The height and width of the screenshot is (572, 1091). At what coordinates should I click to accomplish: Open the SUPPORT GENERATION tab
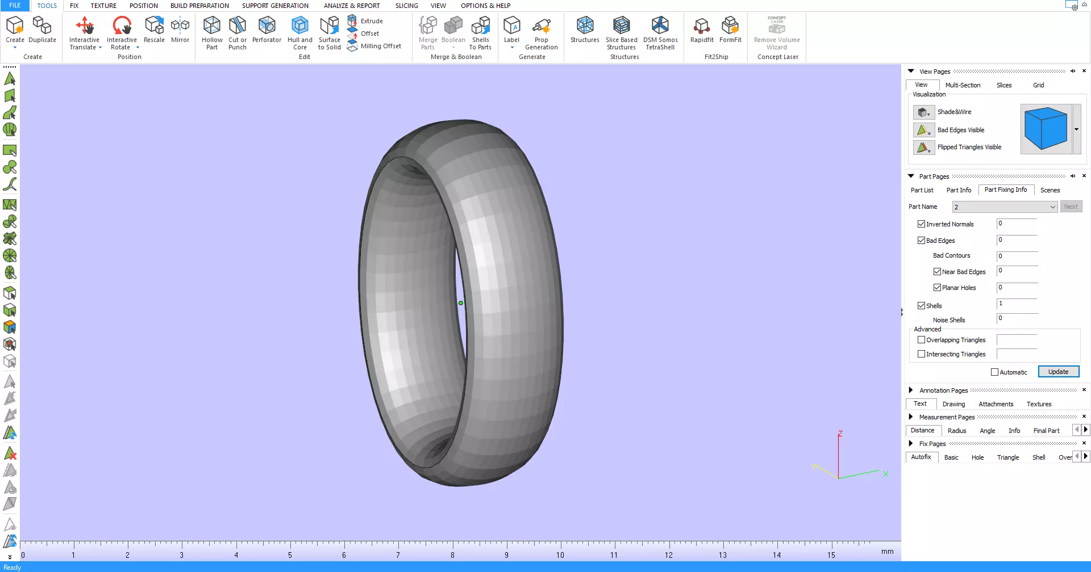pyautogui.click(x=275, y=6)
